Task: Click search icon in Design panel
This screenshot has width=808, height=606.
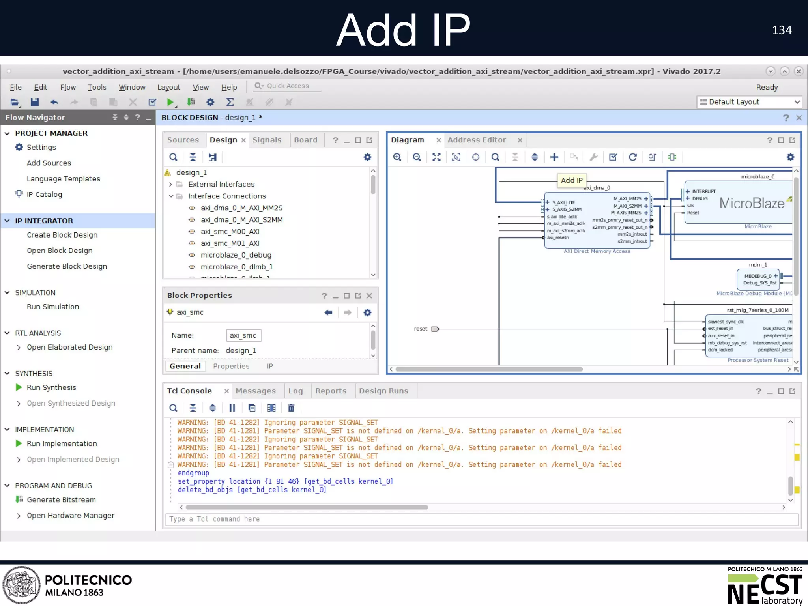Action: tap(173, 157)
